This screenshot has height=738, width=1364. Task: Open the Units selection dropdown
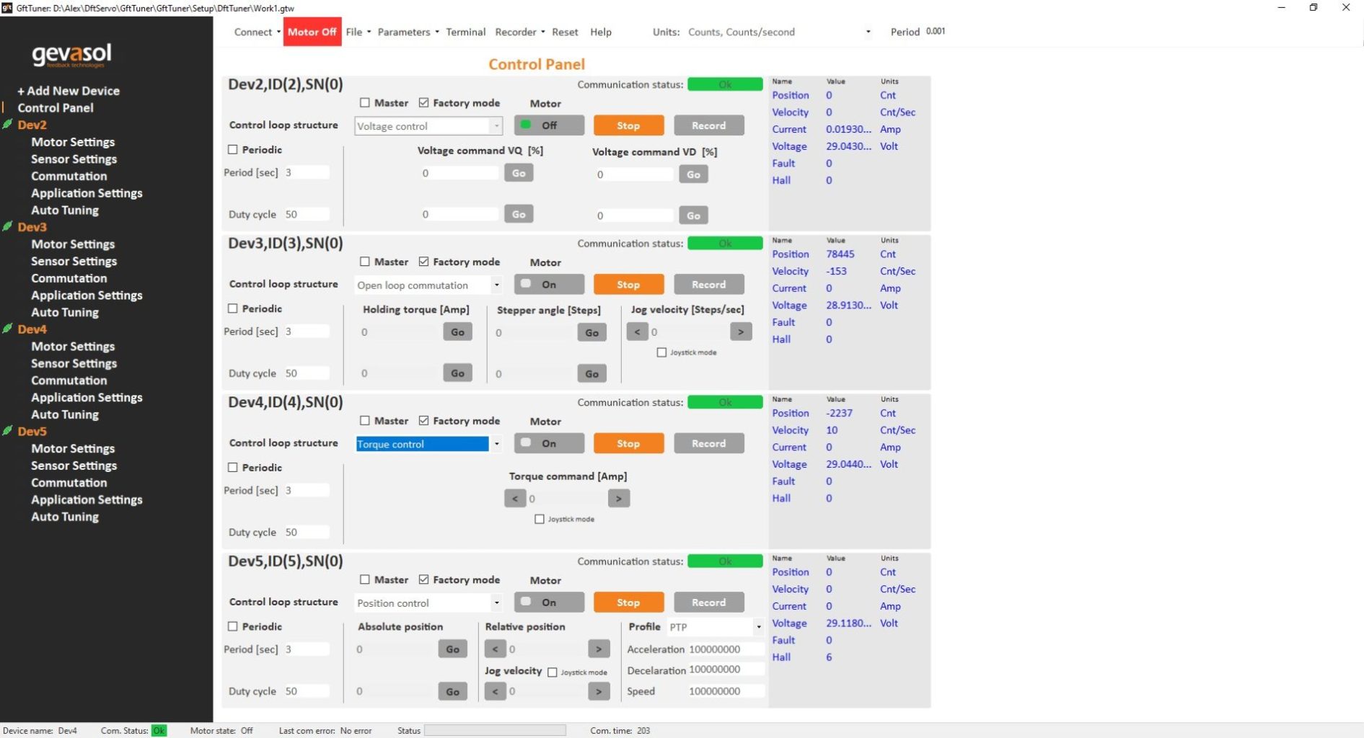click(868, 32)
